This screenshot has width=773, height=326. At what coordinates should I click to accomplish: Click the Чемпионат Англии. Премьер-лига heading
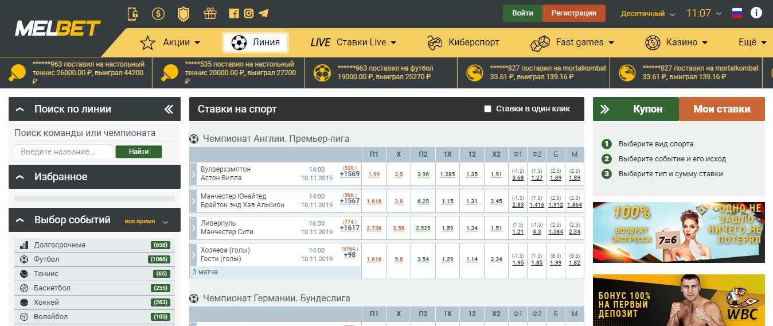(276, 138)
